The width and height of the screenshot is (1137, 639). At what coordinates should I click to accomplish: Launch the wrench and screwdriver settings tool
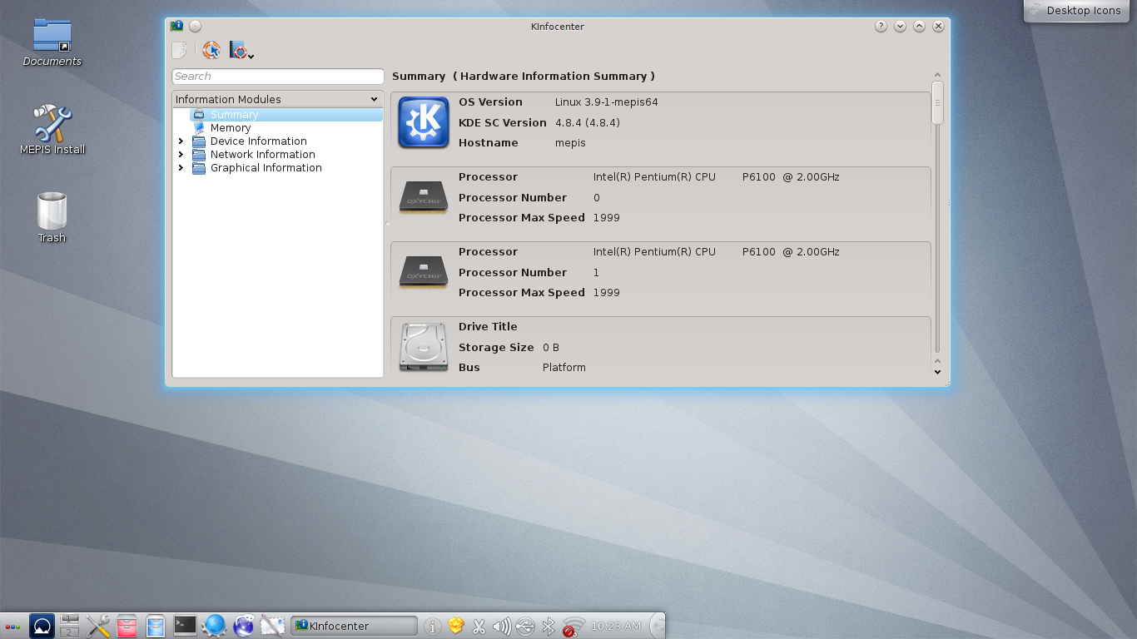coord(98,626)
